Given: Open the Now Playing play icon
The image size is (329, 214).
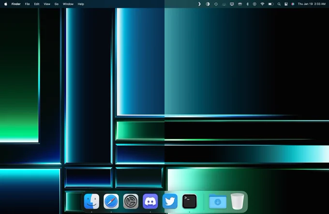Looking at the screenshot, I should [254, 4].
